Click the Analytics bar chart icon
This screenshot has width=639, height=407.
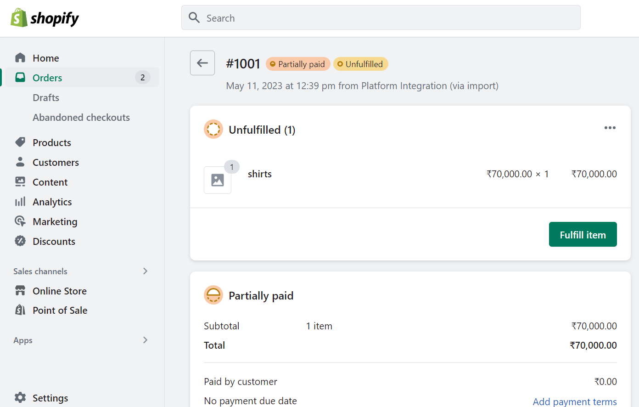[x=20, y=202]
